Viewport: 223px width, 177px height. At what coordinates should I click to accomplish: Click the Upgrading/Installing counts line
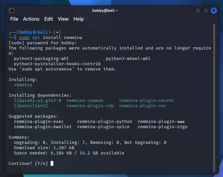pos(90,142)
